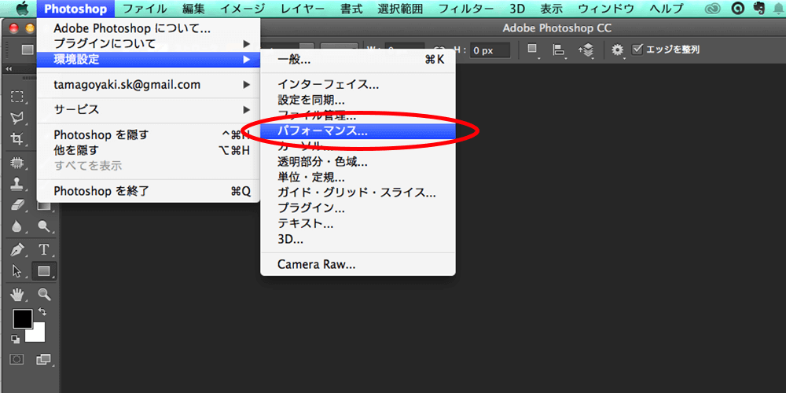Open the Photoshop application menu

coord(75,8)
